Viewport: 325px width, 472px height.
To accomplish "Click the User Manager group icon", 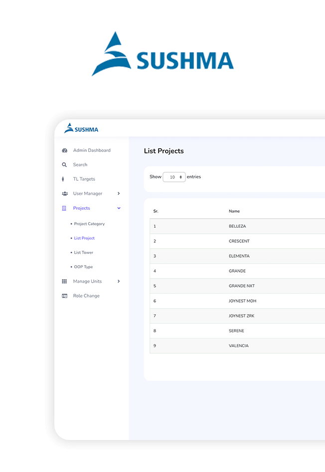I will coord(64,194).
